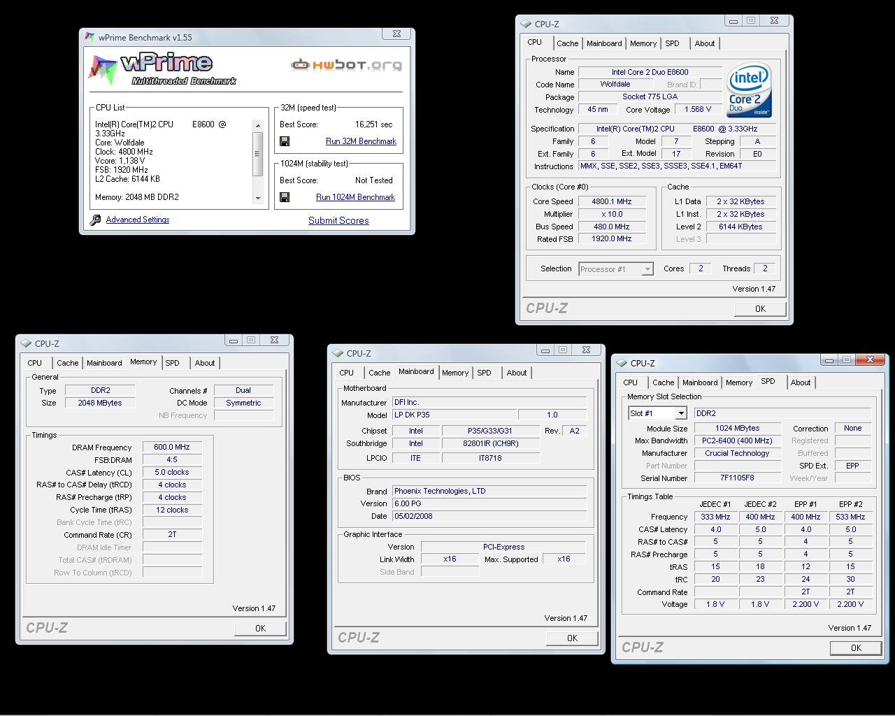Click the wPrime title bar app icon
The image size is (895, 716).
point(89,37)
